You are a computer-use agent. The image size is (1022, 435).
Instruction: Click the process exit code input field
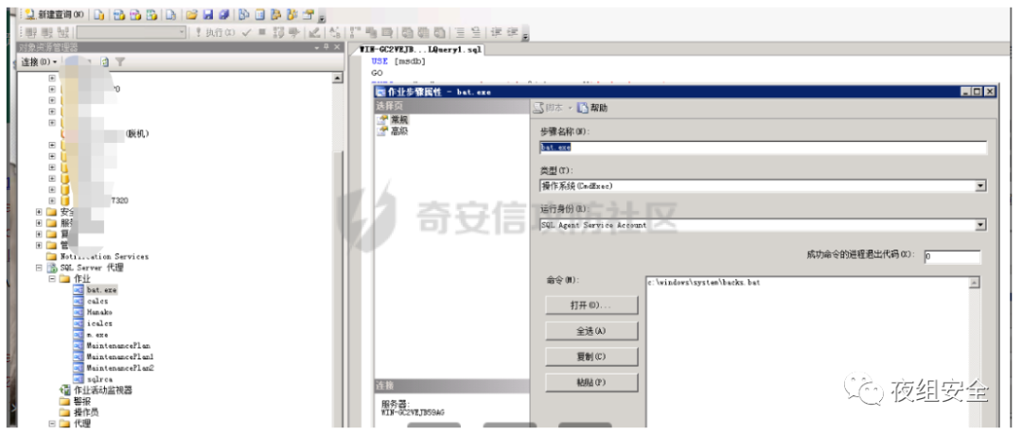pyautogui.click(x=952, y=256)
